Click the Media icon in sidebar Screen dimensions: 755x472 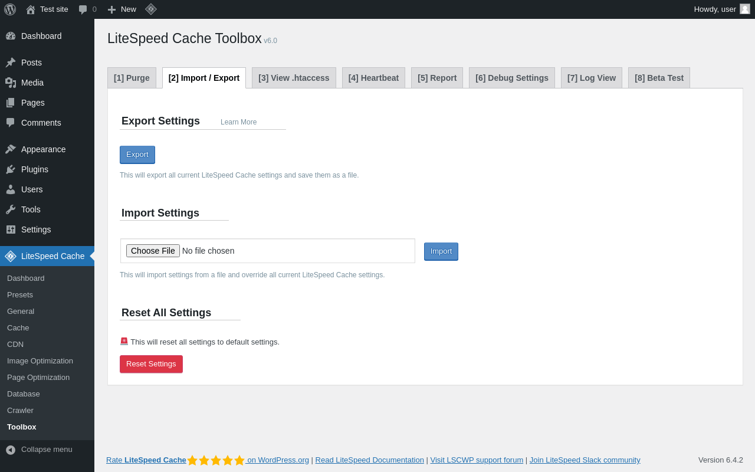pyautogui.click(x=11, y=83)
